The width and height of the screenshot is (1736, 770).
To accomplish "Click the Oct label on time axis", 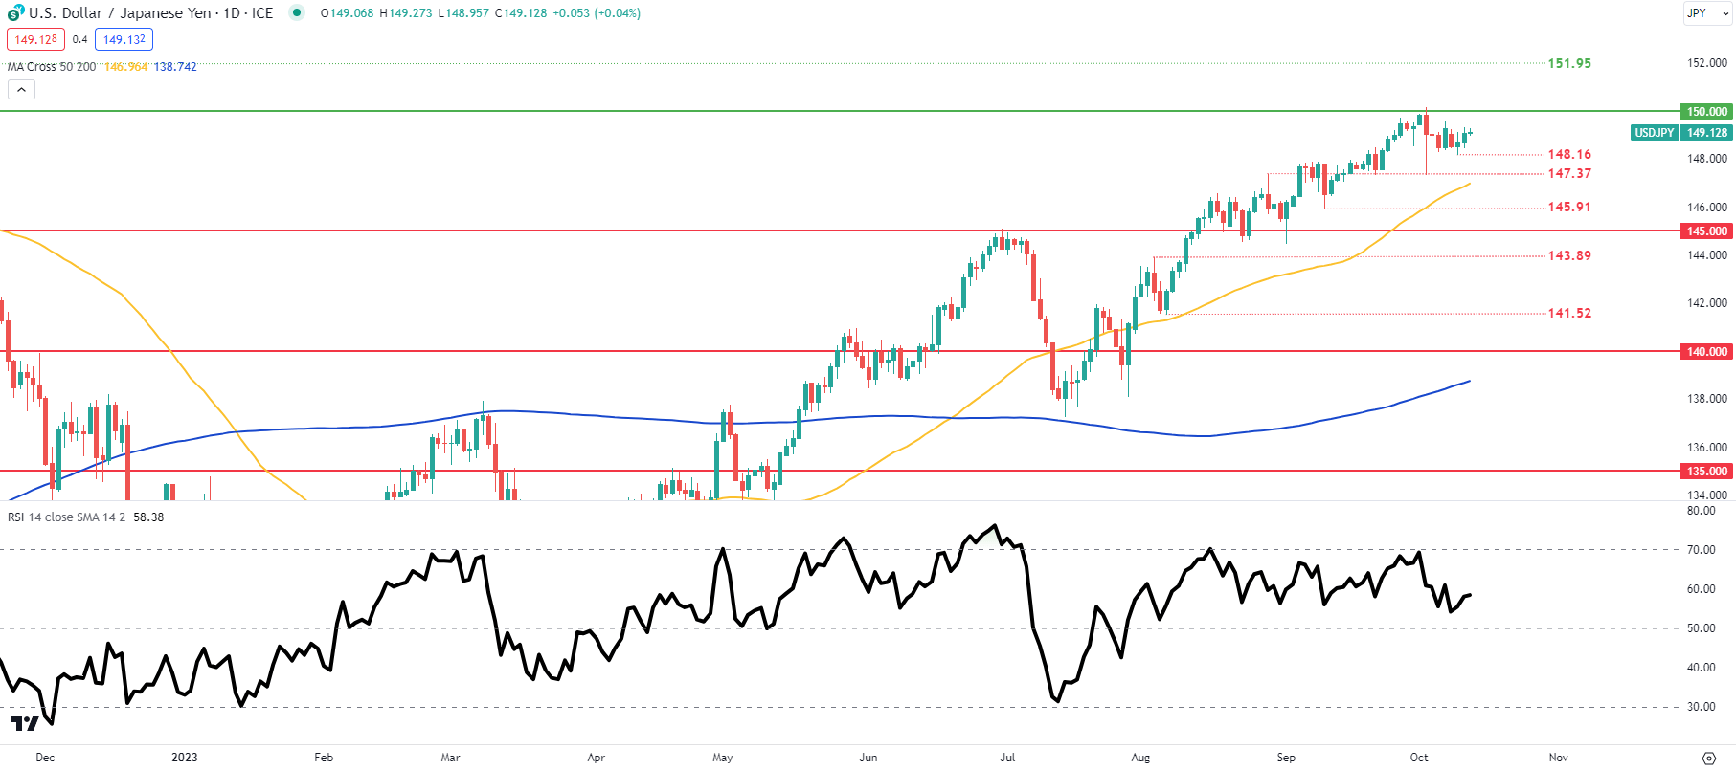I will point(1419,758).
